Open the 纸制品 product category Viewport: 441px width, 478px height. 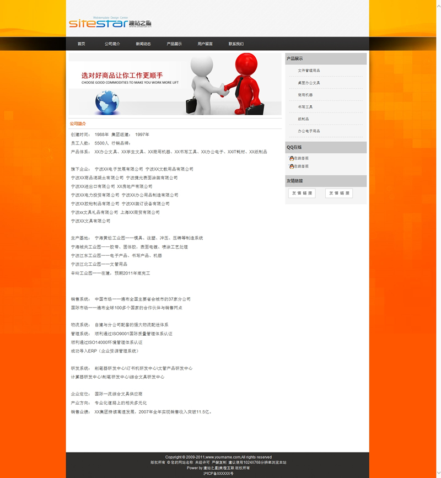304,119
